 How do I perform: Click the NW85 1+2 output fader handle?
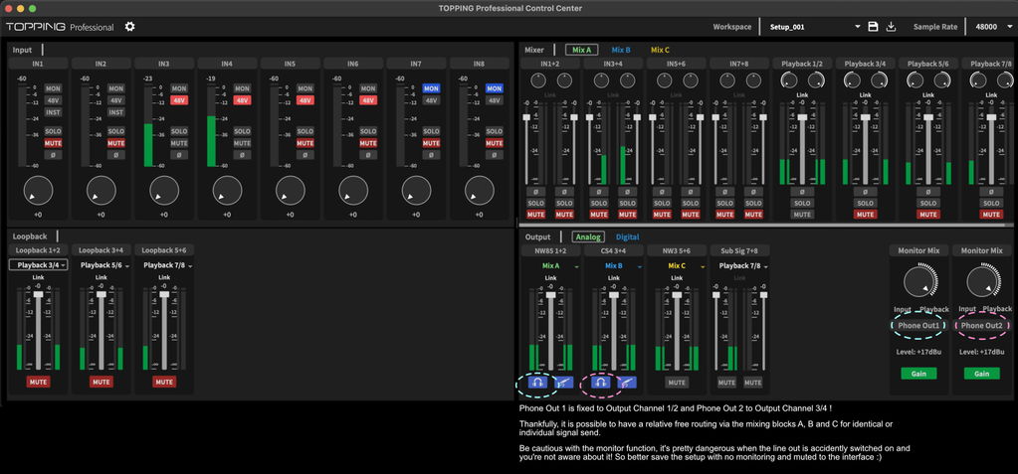[550, 294]
